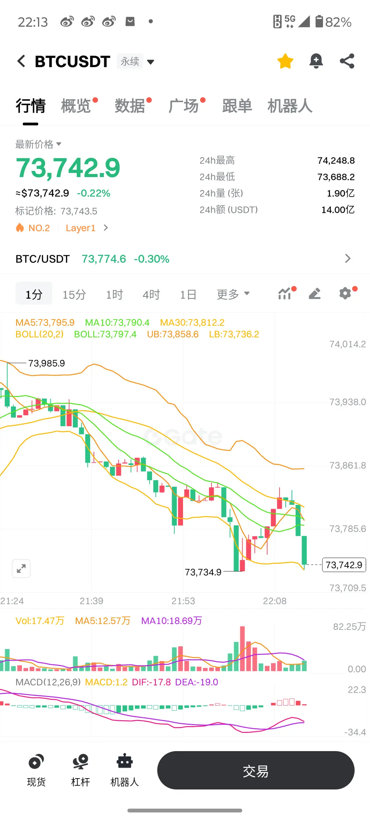
Task: Tap the battery 82% indicator
Action: pyautogui.click(x=333, y=22)
